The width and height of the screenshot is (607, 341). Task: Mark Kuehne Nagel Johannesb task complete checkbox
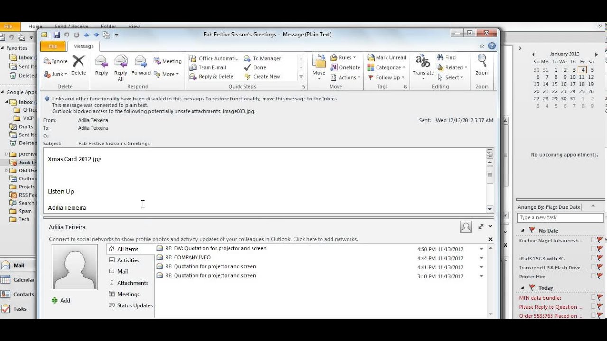coord(593,241)
